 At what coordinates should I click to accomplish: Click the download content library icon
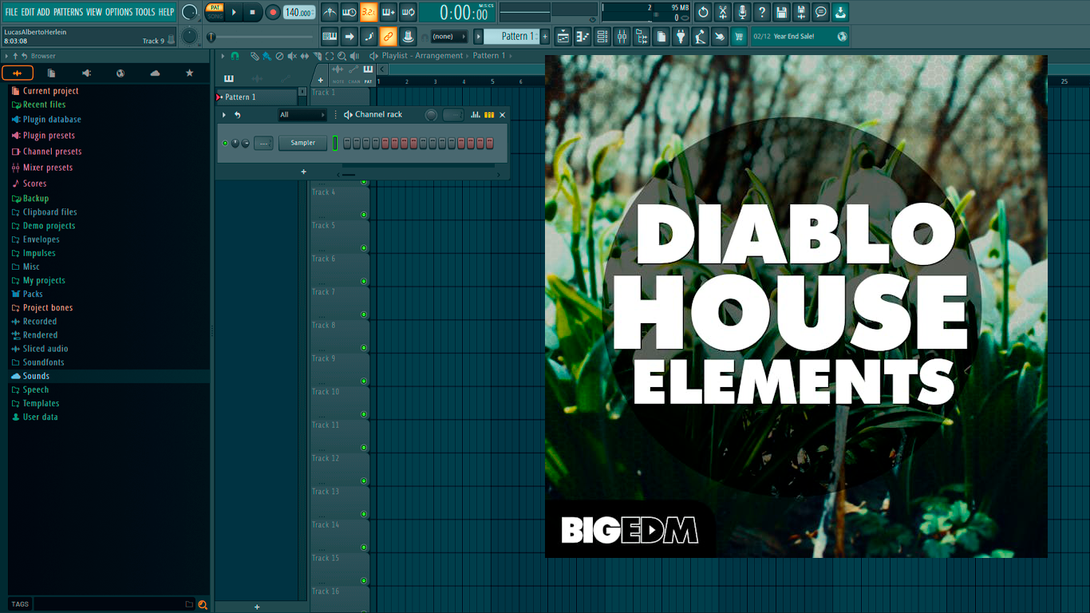point(840,12)
